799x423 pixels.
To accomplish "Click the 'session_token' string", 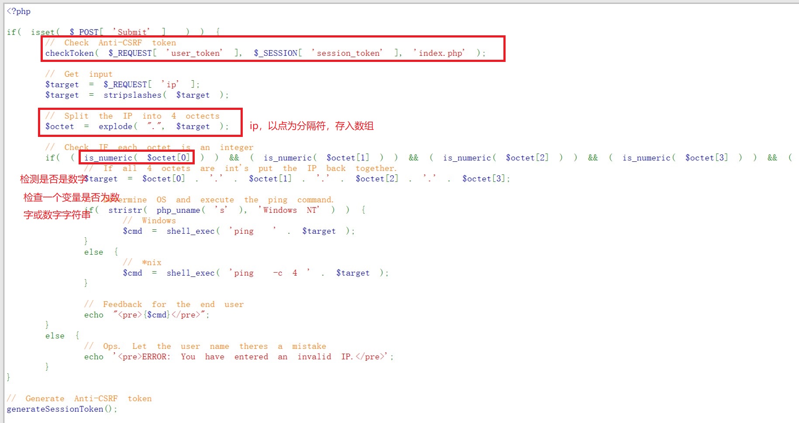I will point(348,53).
